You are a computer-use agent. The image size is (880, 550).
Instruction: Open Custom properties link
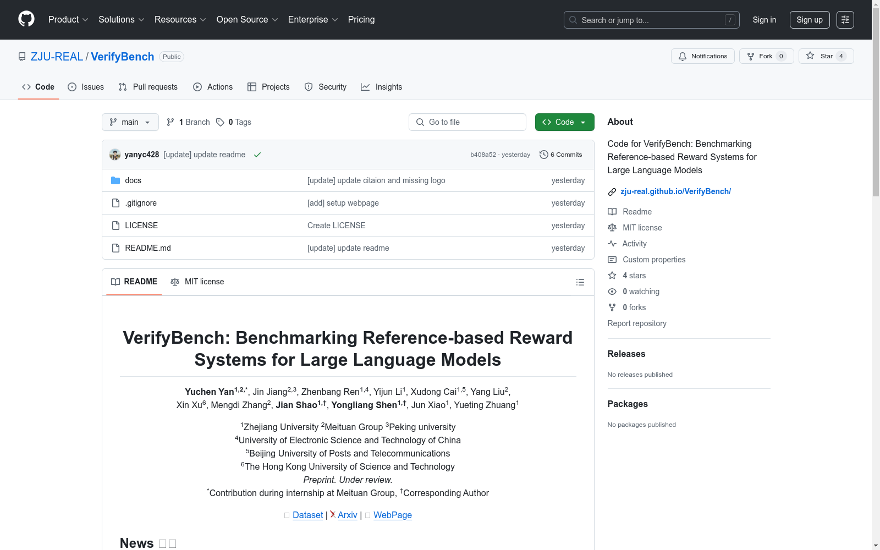[647, 260]
